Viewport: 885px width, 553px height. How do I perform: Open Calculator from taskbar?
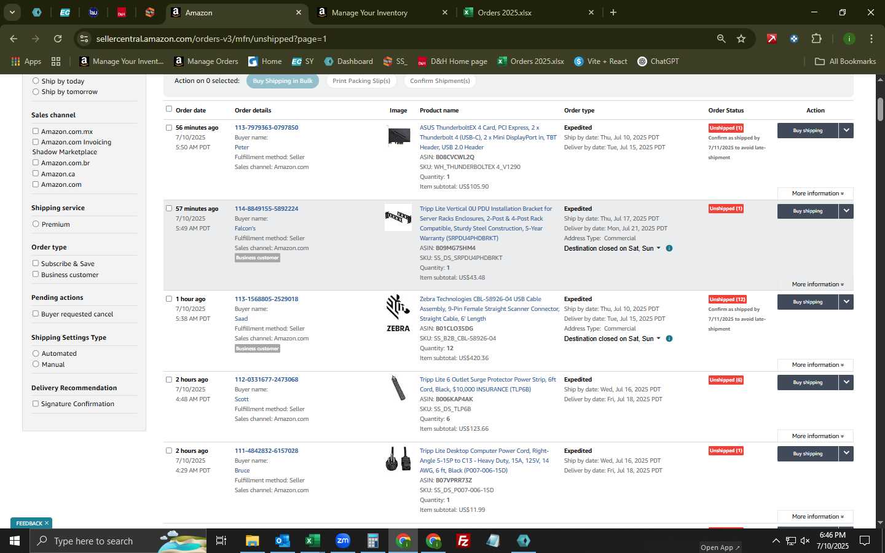(x=372, y=541)
